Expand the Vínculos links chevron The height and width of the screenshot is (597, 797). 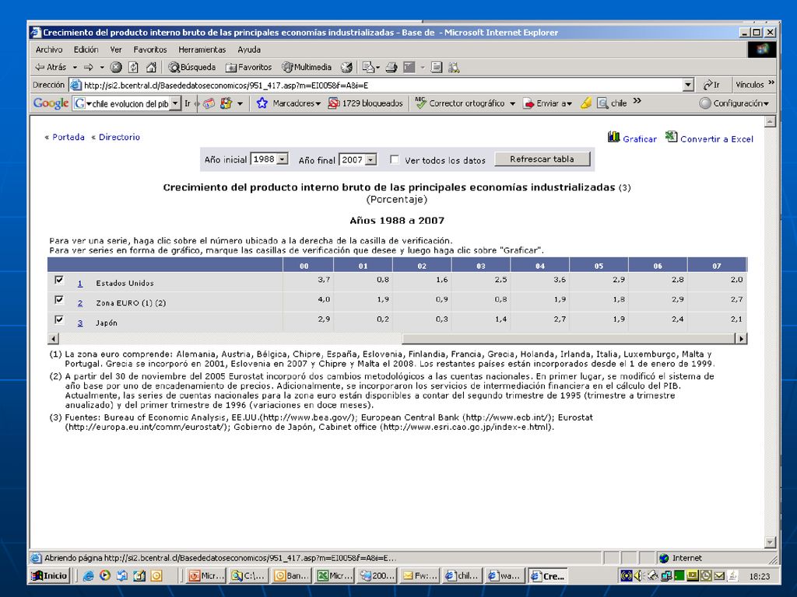[x=771, y=82]
